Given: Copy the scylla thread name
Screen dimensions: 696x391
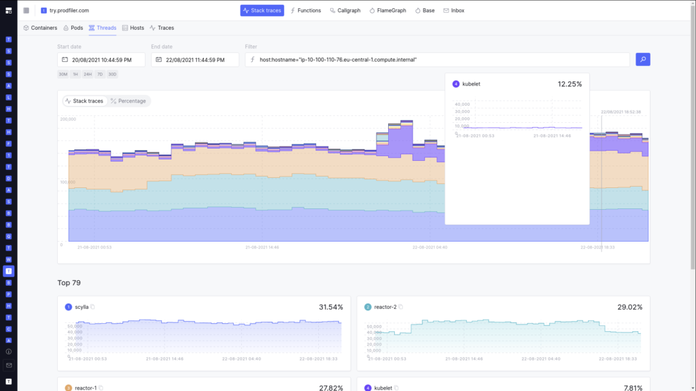Looking at the screenshot, I should coord(92,307).
